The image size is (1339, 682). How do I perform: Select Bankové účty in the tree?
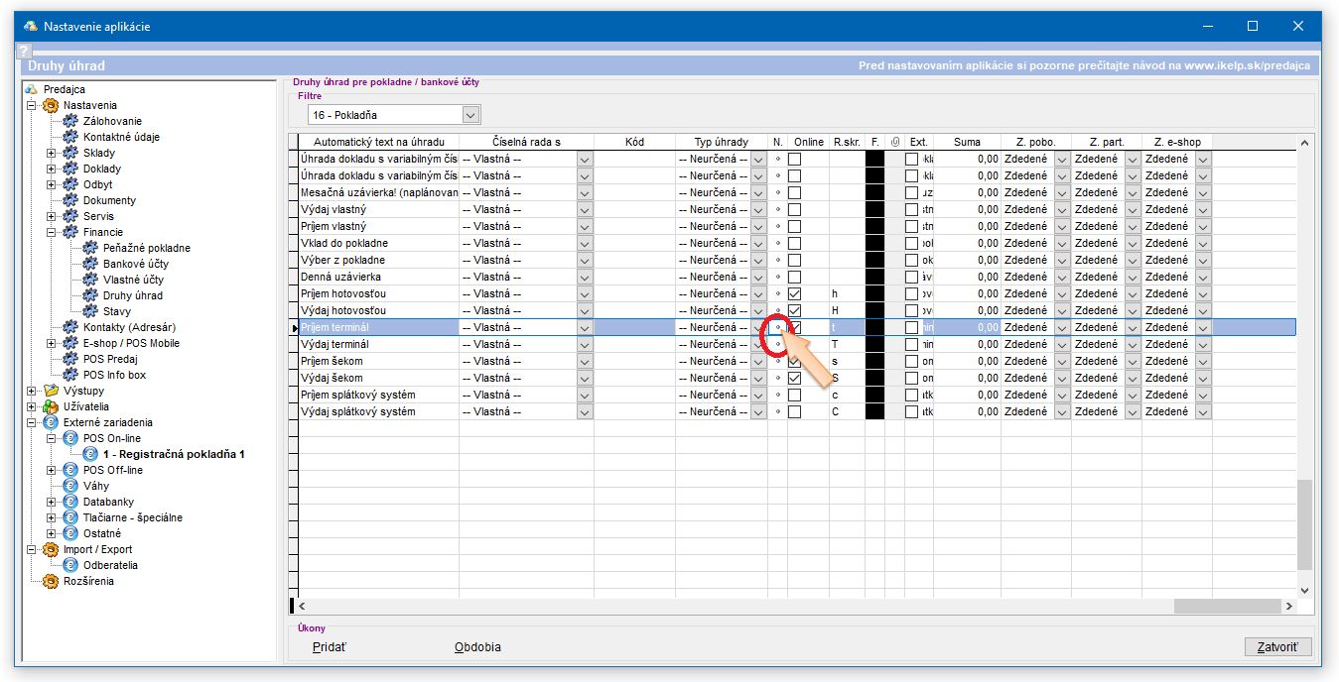(x=135, y=264)
